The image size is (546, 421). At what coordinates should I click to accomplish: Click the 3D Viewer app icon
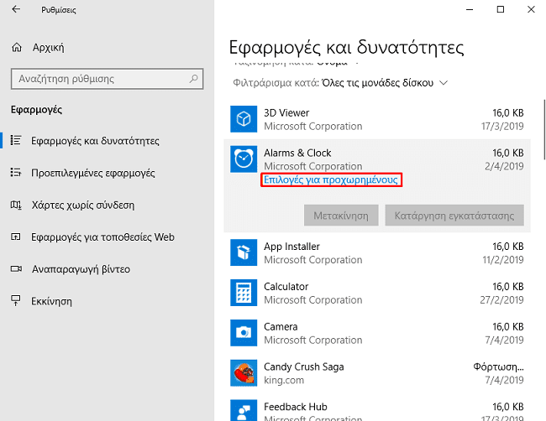[x=244, y=119]
